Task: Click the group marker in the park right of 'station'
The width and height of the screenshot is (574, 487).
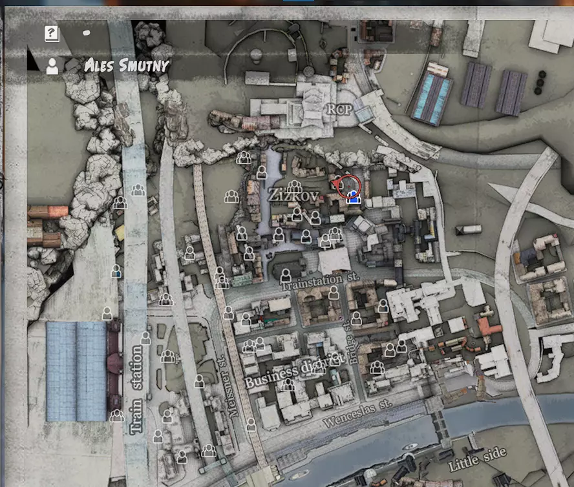Action: click(167, 356)
